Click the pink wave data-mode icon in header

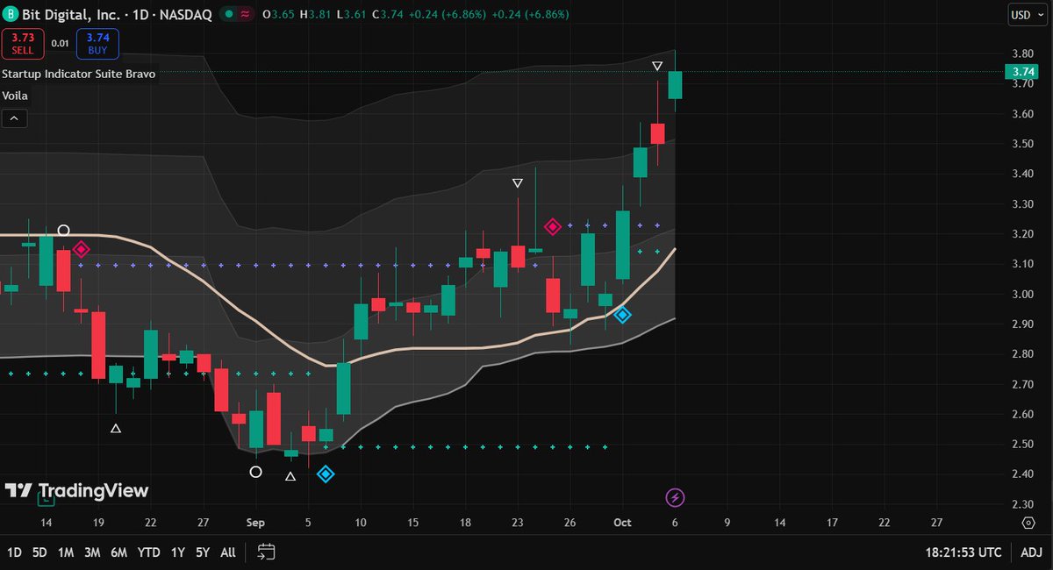pyautogui.click(x=246, y=15)
